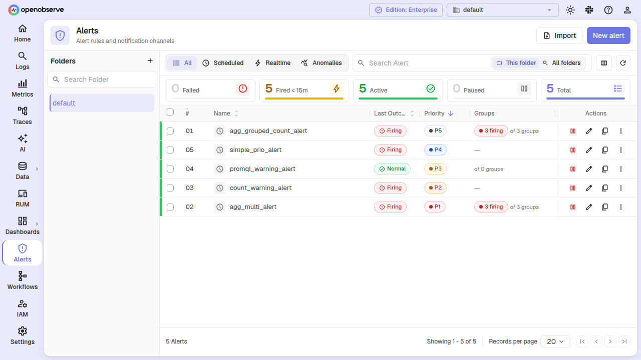Viewport: 641px width, 360px height.
Task: Toggle the light/dark theme sun icon
Action: (570, 10)
